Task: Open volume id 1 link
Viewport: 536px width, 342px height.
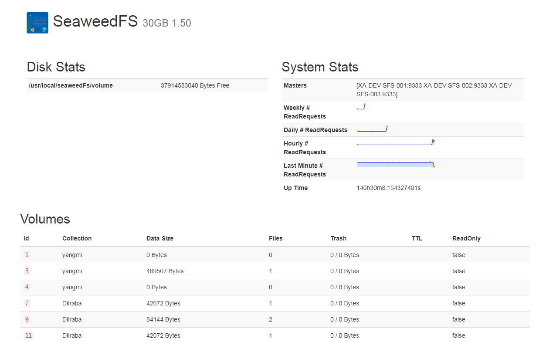Action: [27, 255]
